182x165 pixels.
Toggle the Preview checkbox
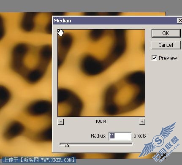(x=154, y=58)
